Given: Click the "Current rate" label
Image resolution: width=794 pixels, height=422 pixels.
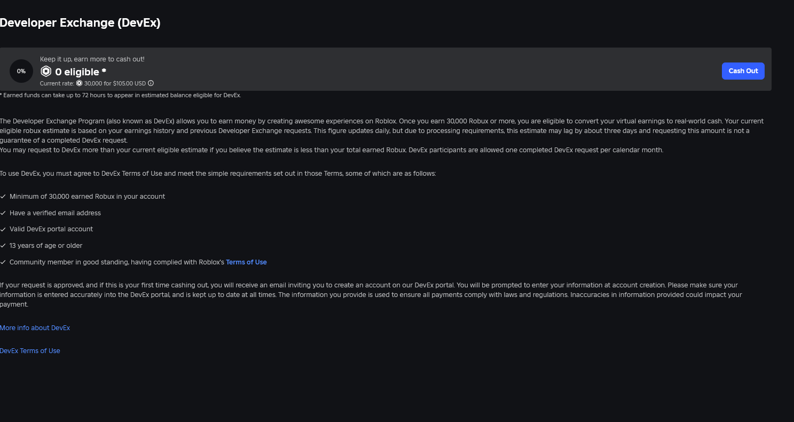Looking at the screenshot, I should [x=56, y=83].
